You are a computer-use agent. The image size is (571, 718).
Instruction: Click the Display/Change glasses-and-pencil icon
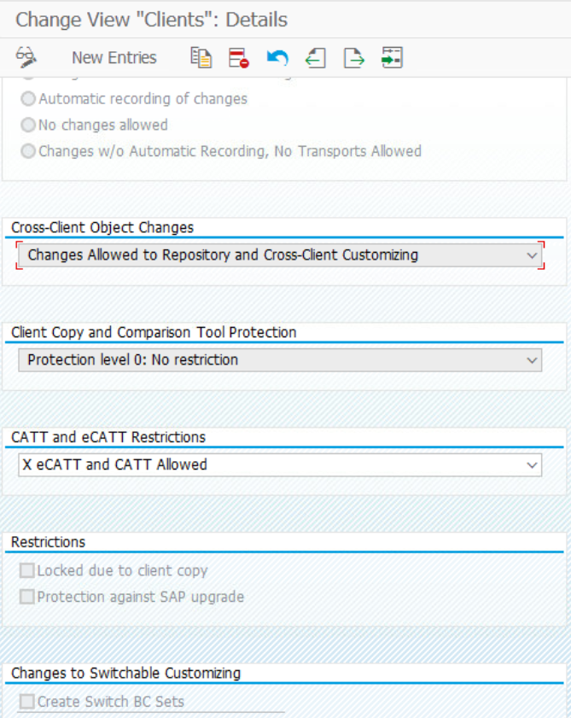click(x=26, y=57)
